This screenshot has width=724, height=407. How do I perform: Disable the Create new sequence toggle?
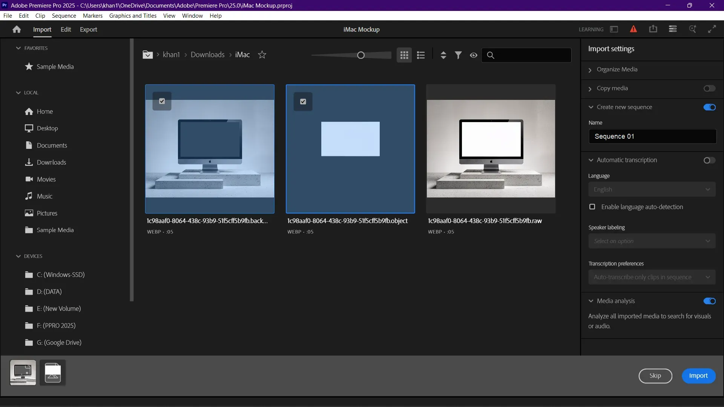coord(709,107)
